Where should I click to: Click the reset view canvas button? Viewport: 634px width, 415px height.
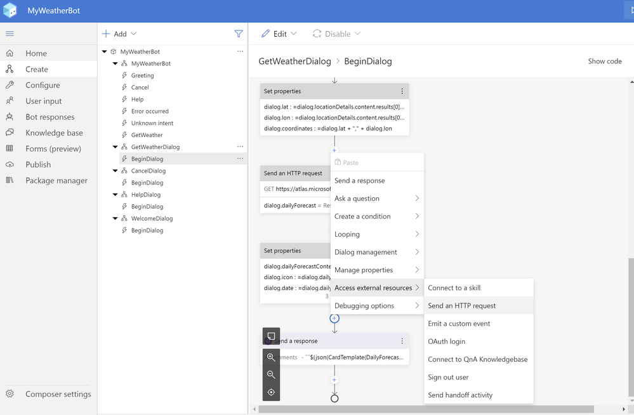coord(271,392)
